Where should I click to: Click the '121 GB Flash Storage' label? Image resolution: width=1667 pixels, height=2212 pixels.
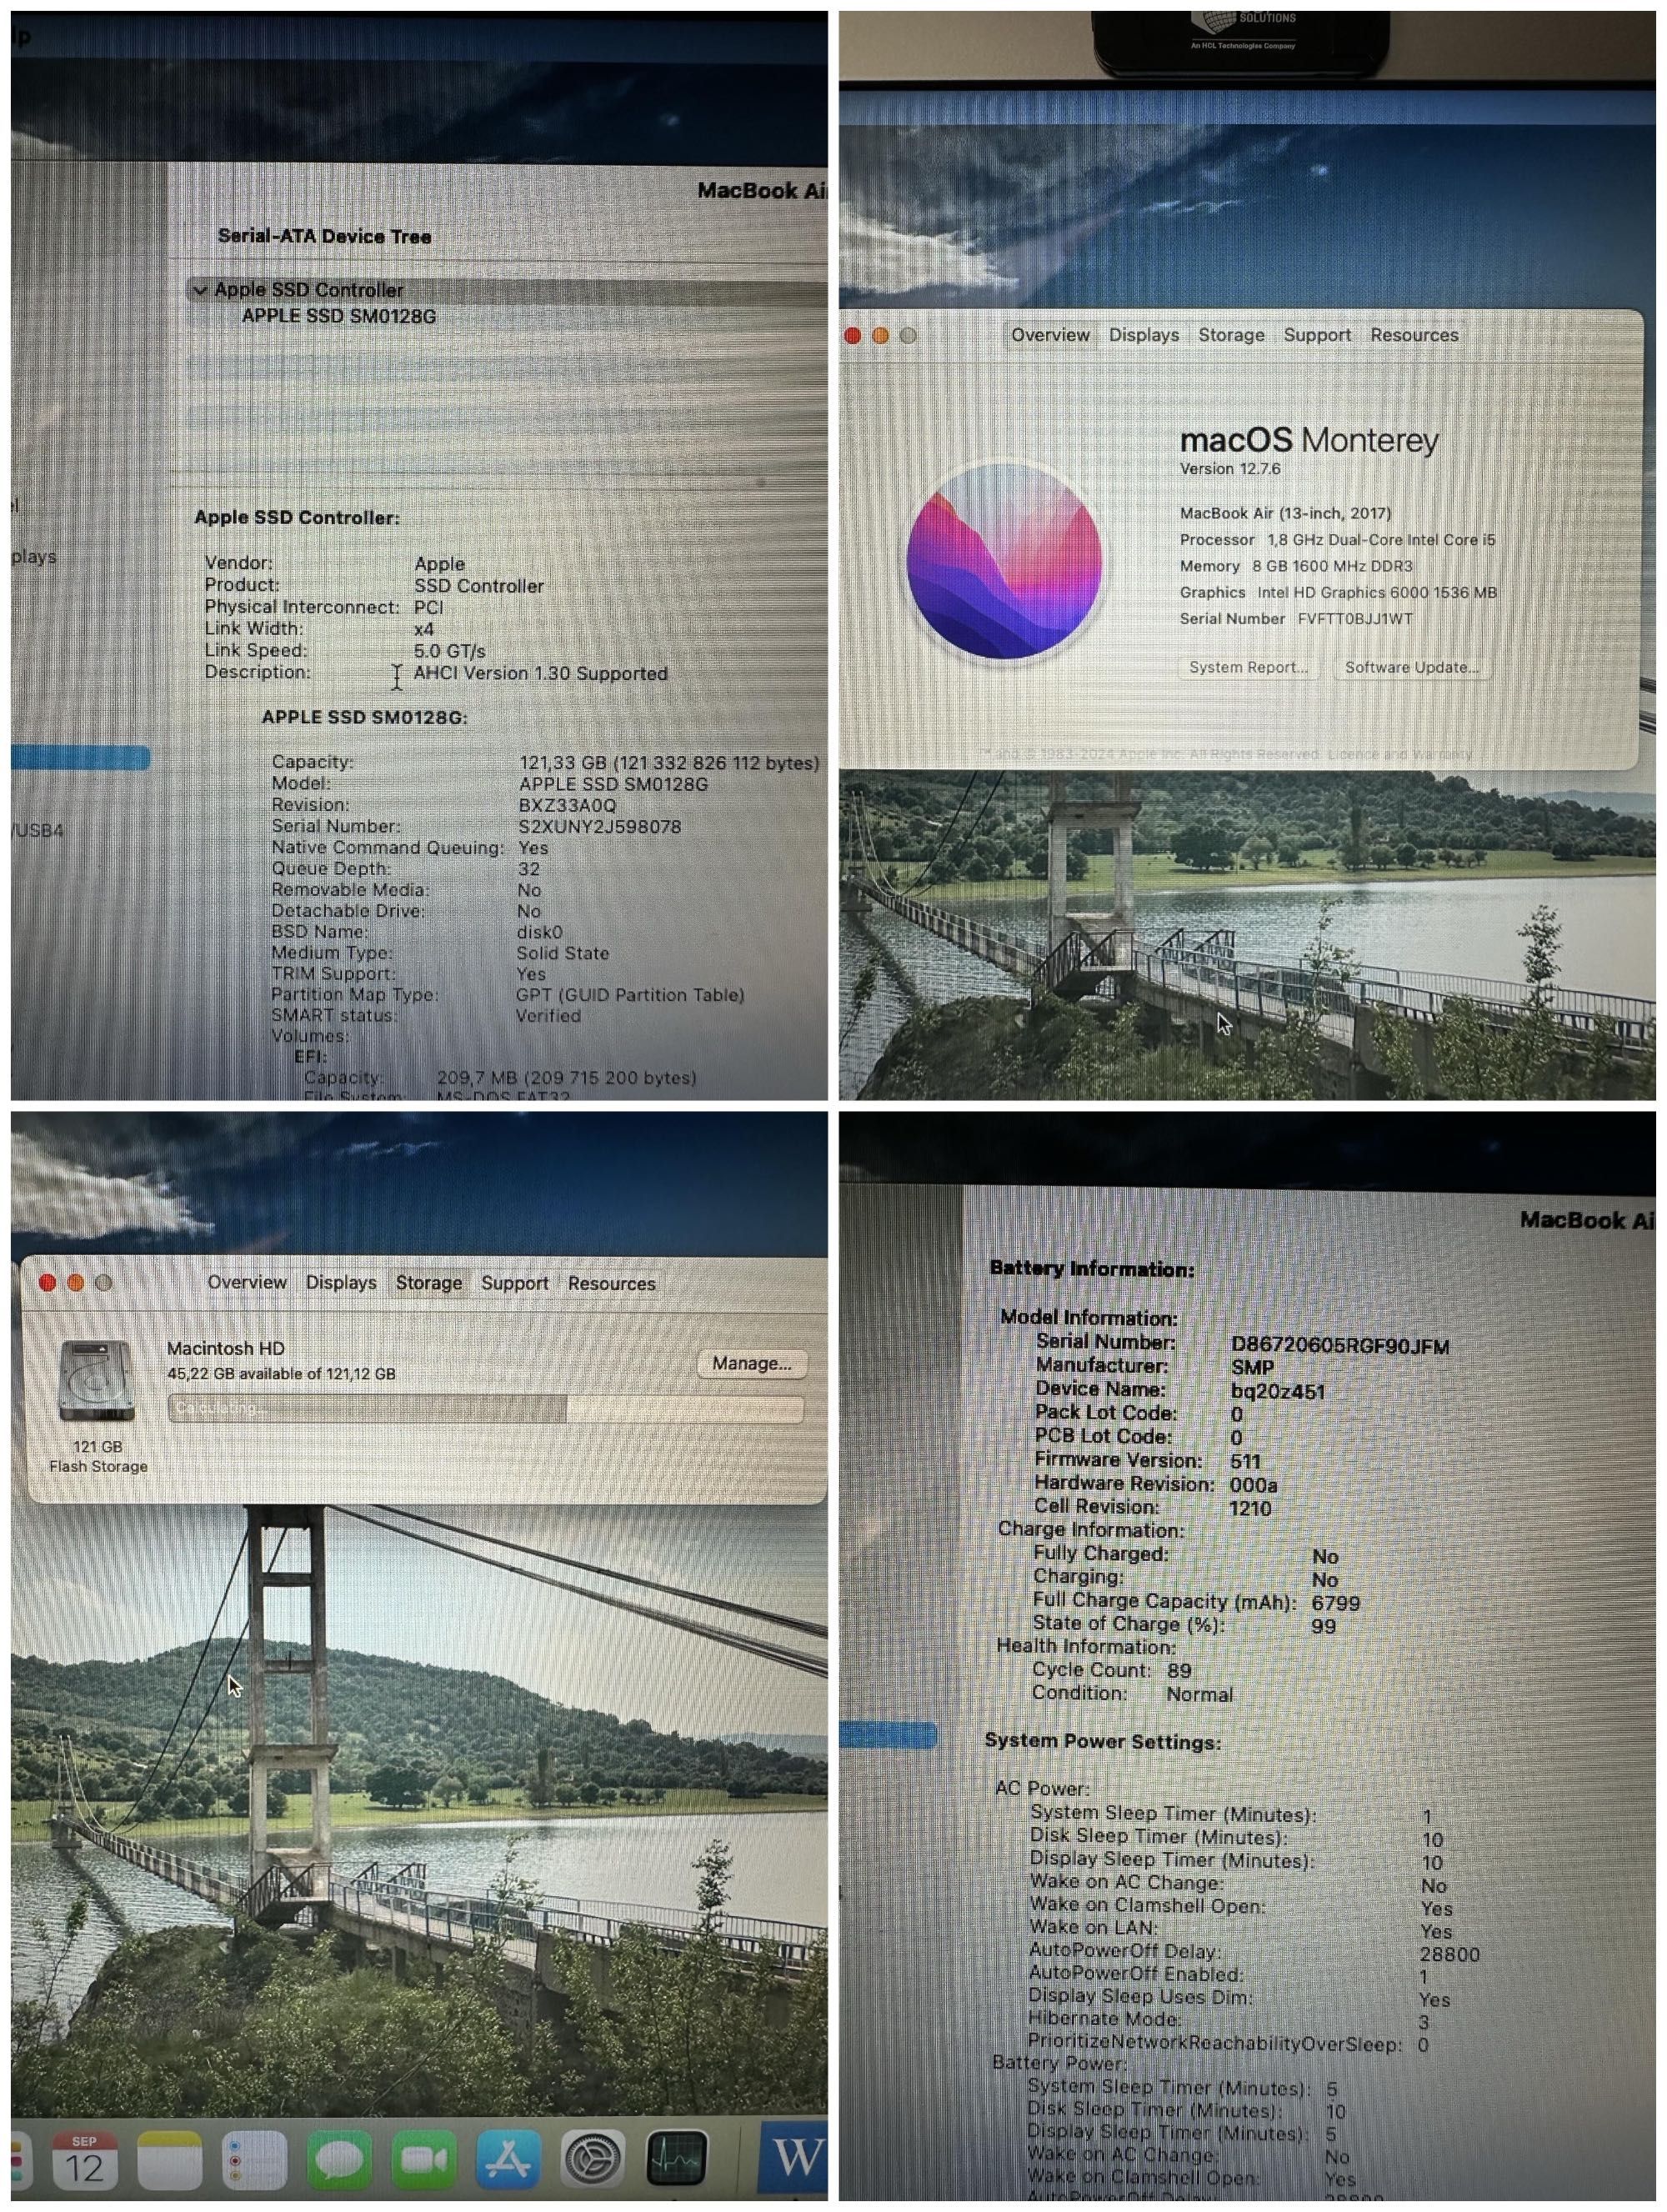[98, 1456]
